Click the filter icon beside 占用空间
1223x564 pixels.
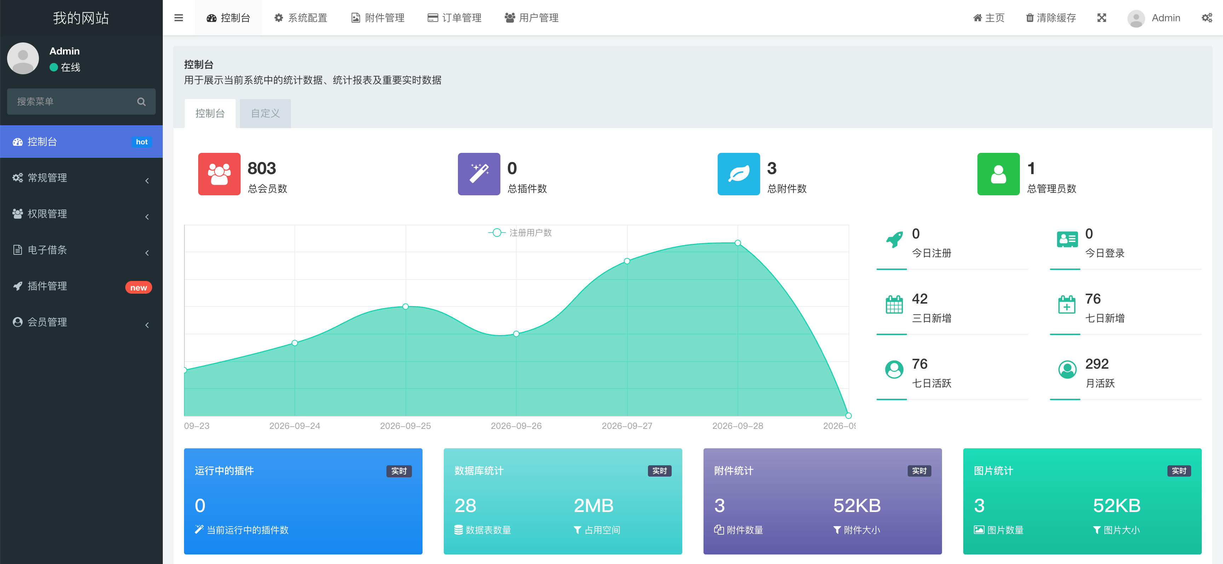coord(577,530)
